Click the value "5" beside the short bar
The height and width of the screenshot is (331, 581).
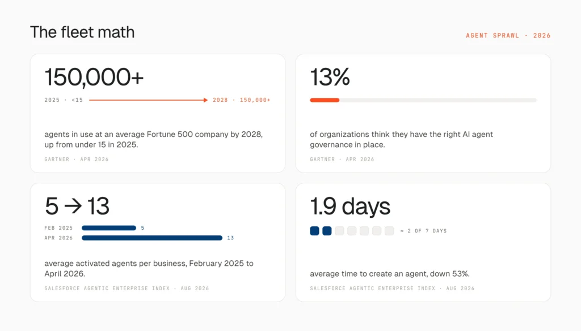(142, 228)
